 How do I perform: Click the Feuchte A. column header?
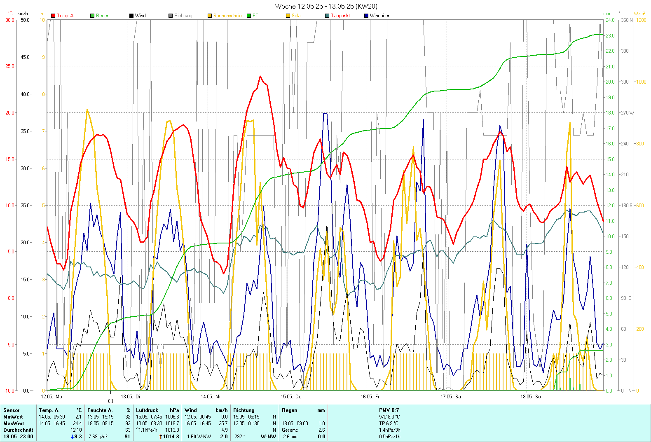pos(100,410)
